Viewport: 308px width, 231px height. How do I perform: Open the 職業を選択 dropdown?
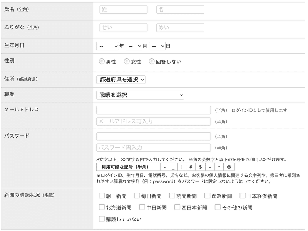[140, 95]
